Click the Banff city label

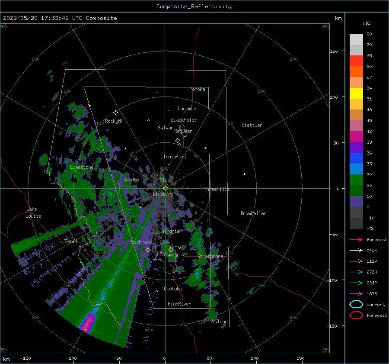tap(71, 241)
